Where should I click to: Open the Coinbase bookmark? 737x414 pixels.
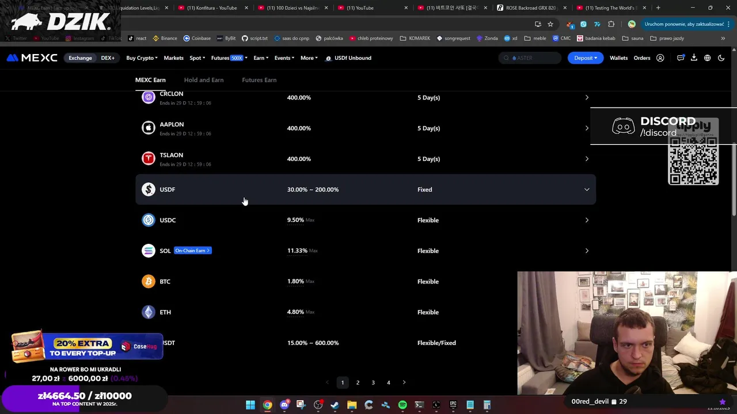(197, 39)
